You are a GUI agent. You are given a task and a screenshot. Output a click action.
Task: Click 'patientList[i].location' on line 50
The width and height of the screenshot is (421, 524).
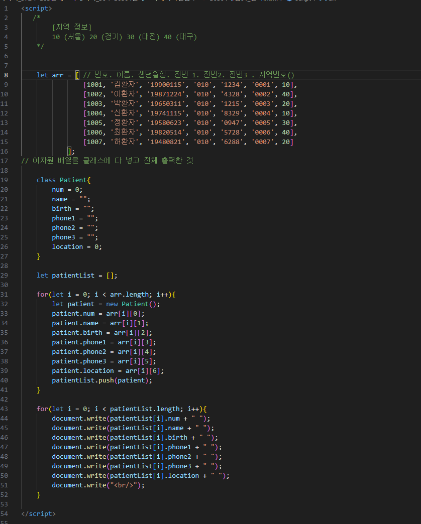pyautogui.click(x=155, y=476)
